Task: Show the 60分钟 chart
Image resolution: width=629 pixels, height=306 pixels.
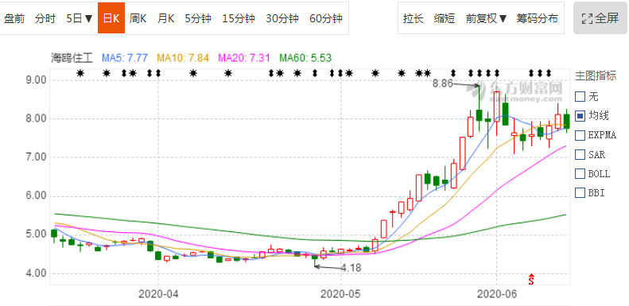Action: point(326,18)
